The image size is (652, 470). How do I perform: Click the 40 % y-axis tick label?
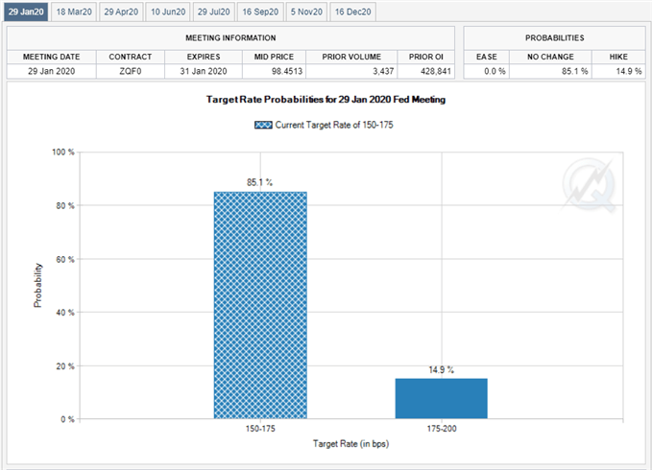click(x=65, y=313)
